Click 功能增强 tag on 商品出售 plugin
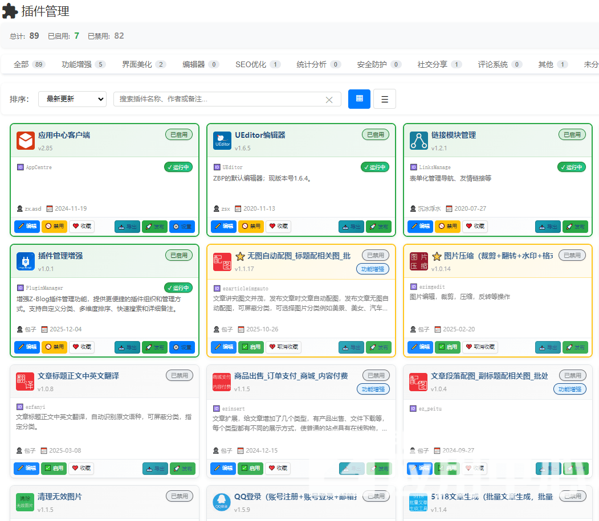Image resolution: width=599 pixels, height=521 pixels. [x=373, y=389]
